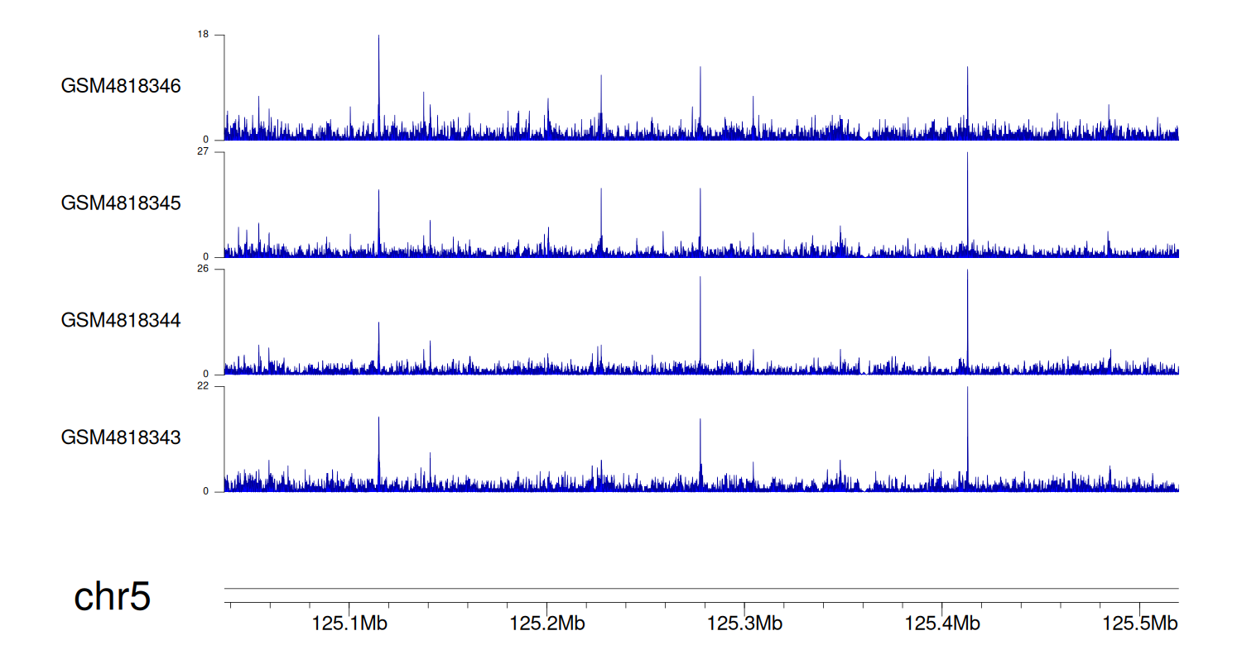Click y-axis maximum value 18 on top track

204,35
